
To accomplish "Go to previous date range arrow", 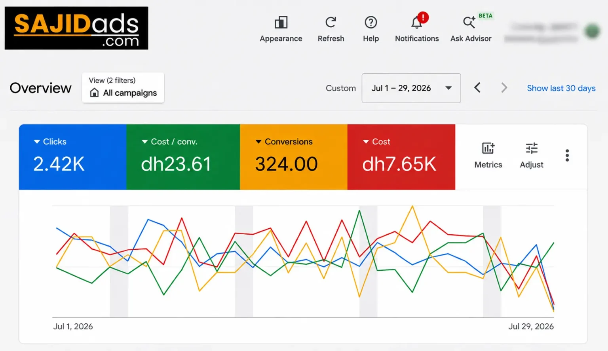I will point(477,87).
